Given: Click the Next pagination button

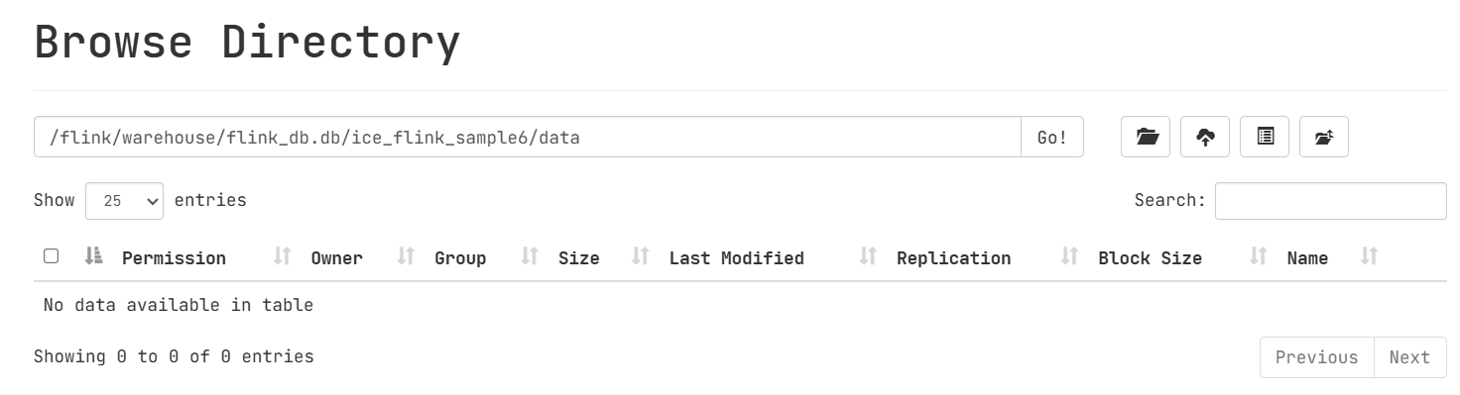Looking at the screenshot, I should (x=1409, y=357).
